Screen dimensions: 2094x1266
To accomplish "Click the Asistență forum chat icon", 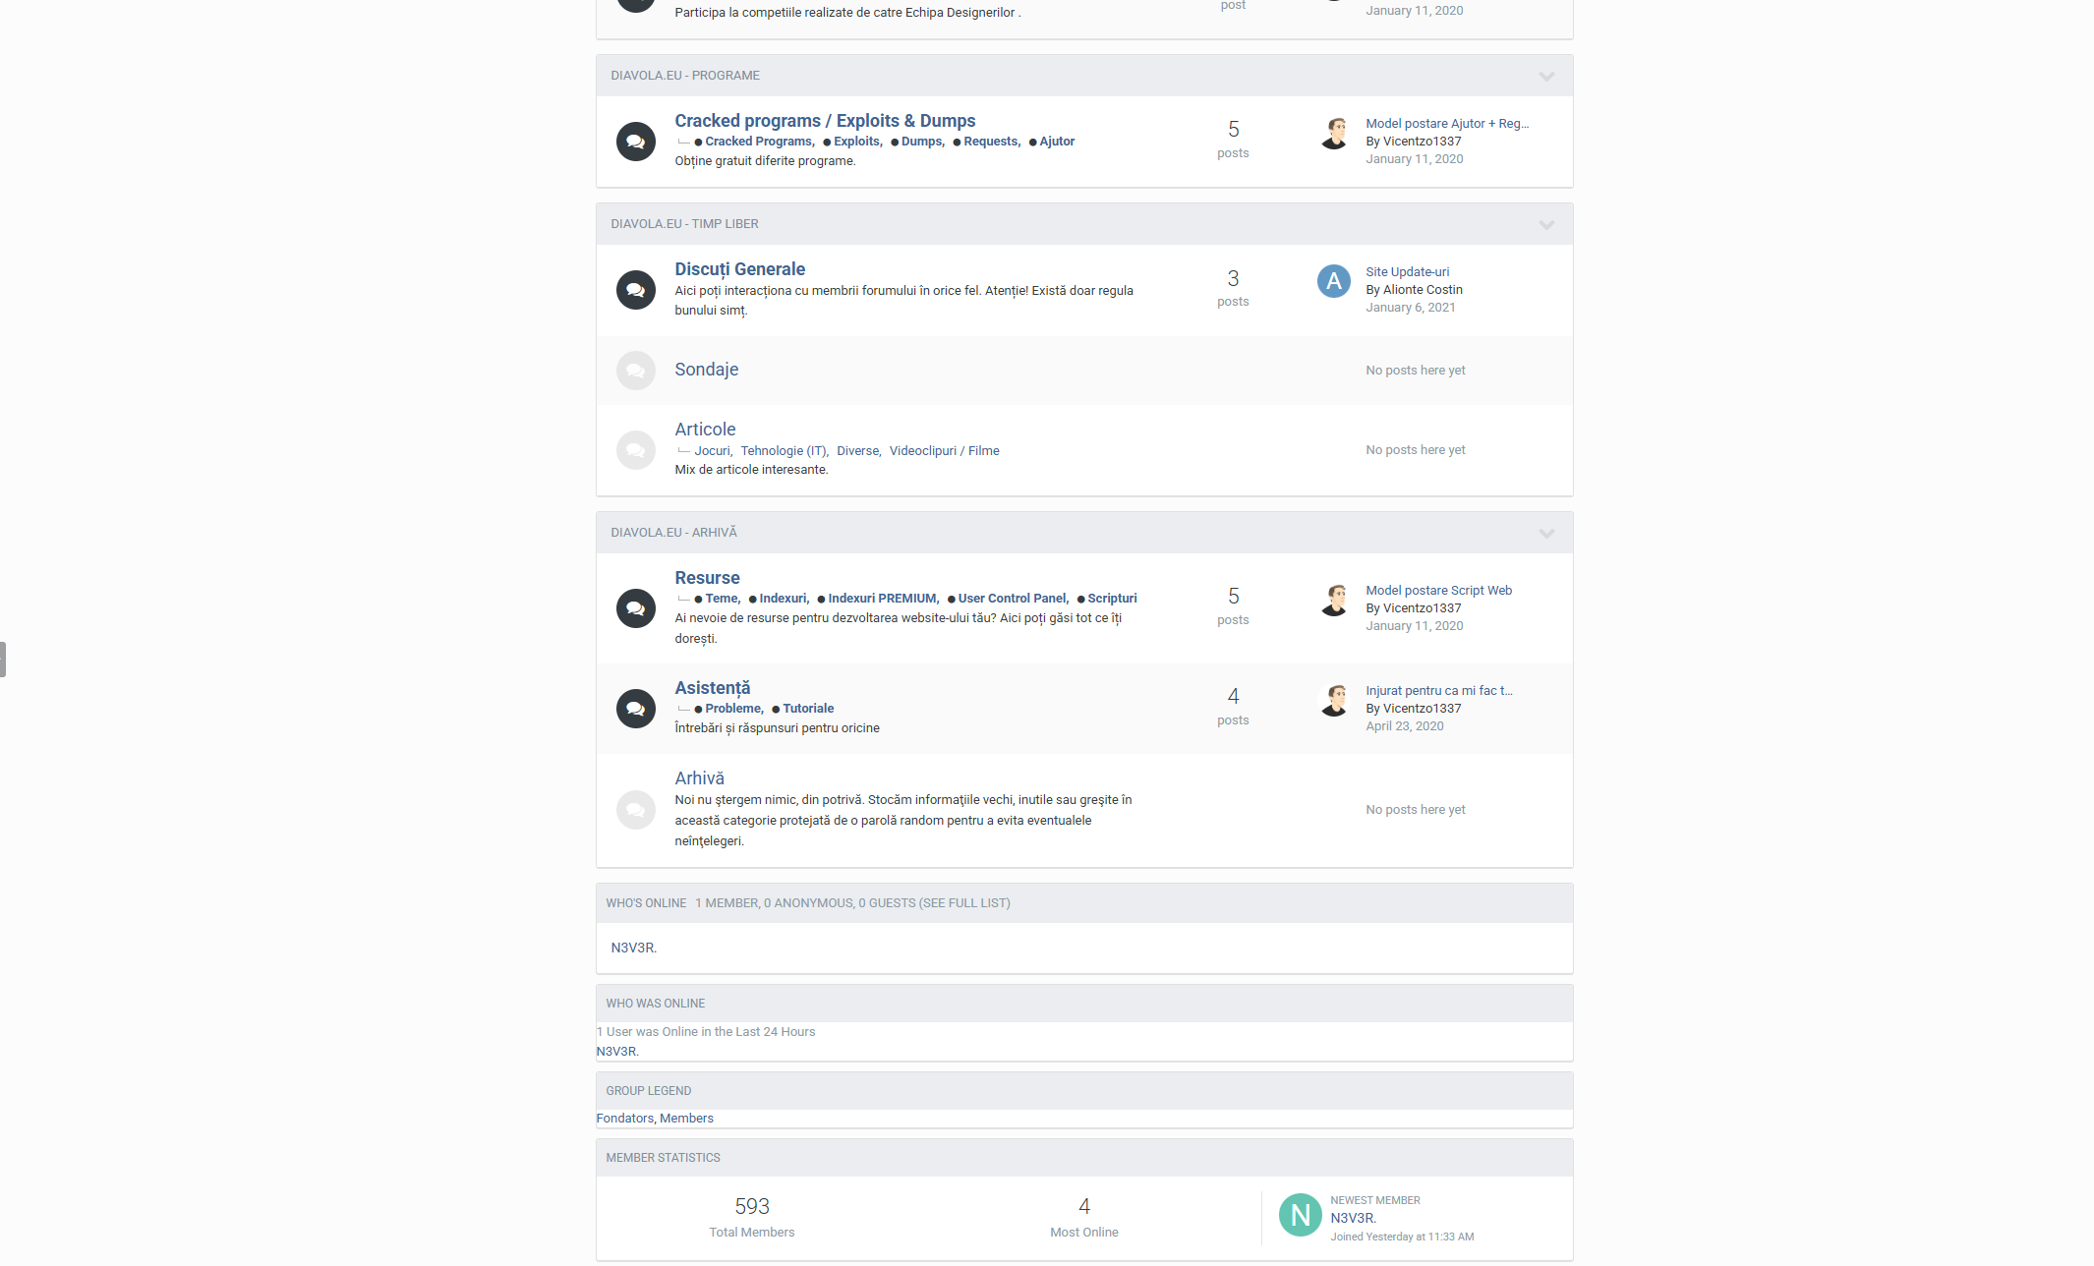I will pos(635,709).
